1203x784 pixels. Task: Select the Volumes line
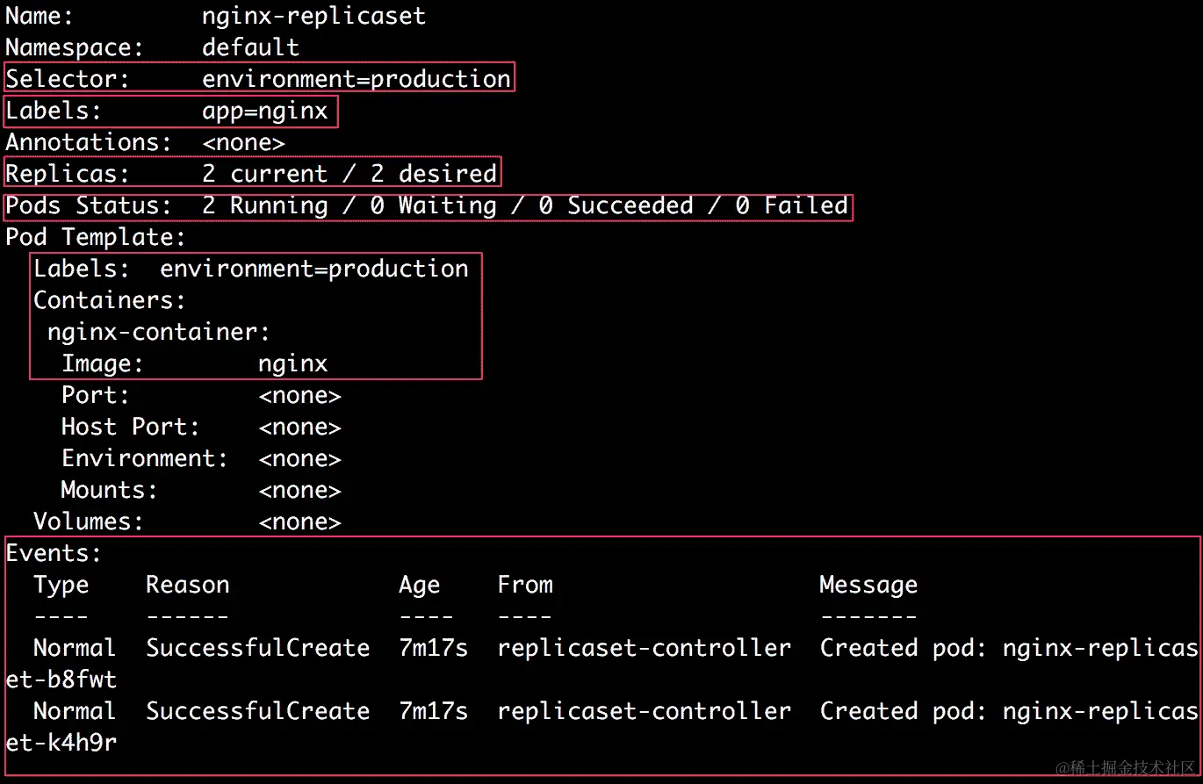pos(88,521)
